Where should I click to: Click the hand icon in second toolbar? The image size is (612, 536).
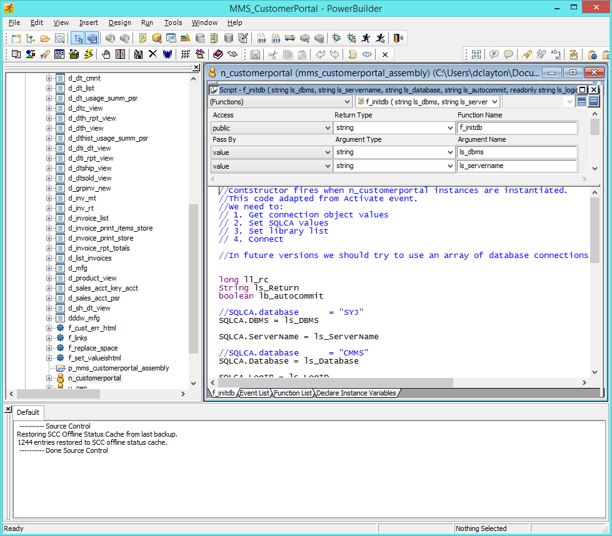(x=106, y=54)
